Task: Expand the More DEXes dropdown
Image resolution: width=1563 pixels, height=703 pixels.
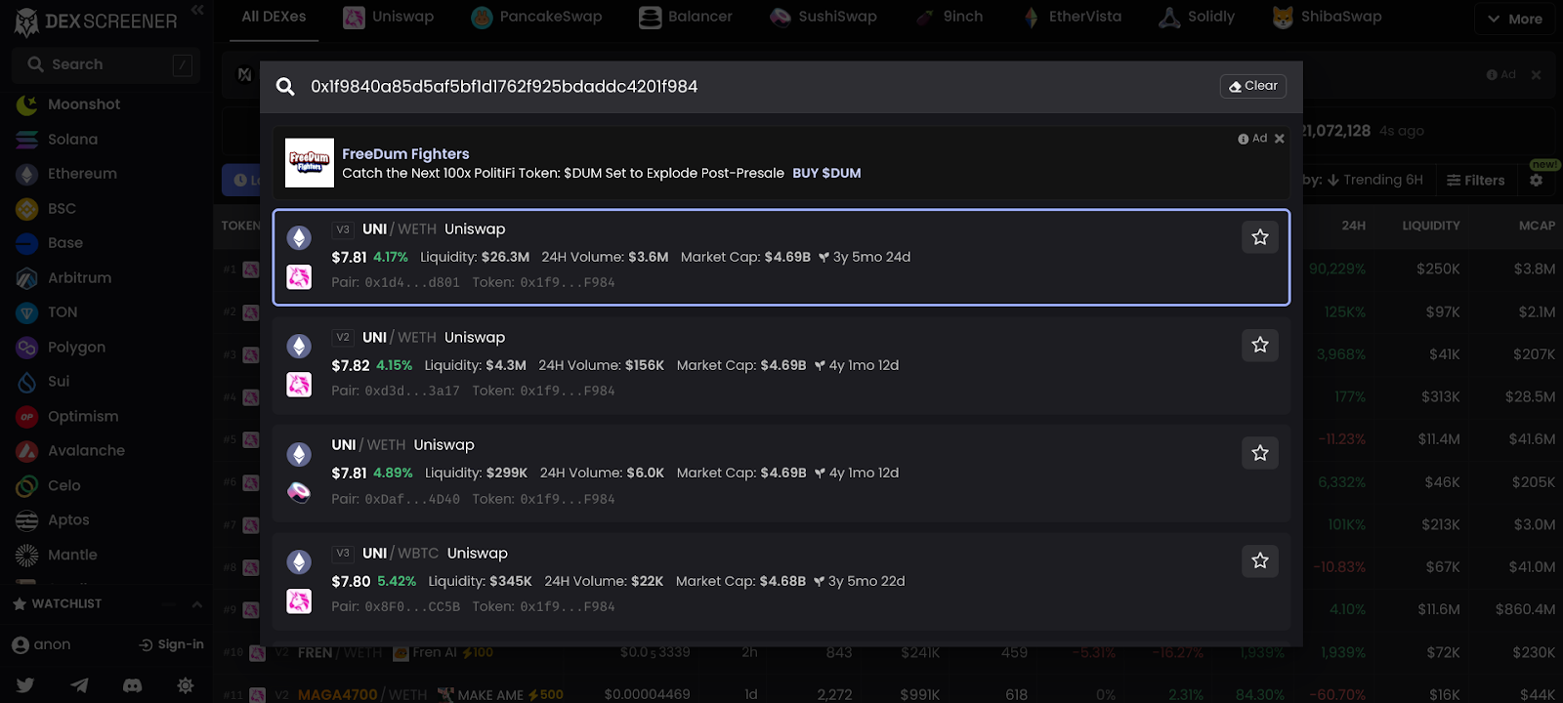Action: coord(1514,19)
